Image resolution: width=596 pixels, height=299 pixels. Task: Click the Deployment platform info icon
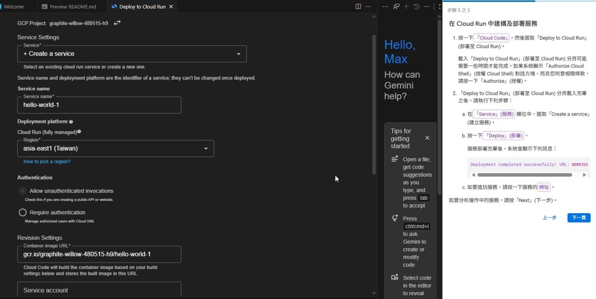click(71, 122)
